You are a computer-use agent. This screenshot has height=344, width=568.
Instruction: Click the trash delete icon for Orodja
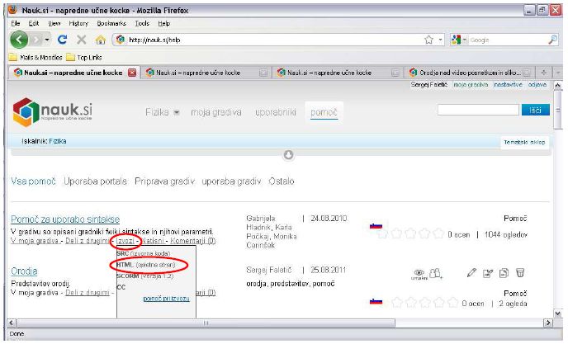(x=521, y=271)
